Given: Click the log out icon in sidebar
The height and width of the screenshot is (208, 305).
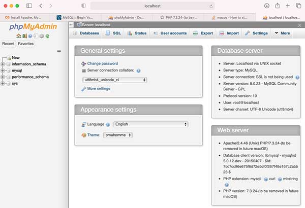Looking at the screenshot, I should tap(24, 36).
